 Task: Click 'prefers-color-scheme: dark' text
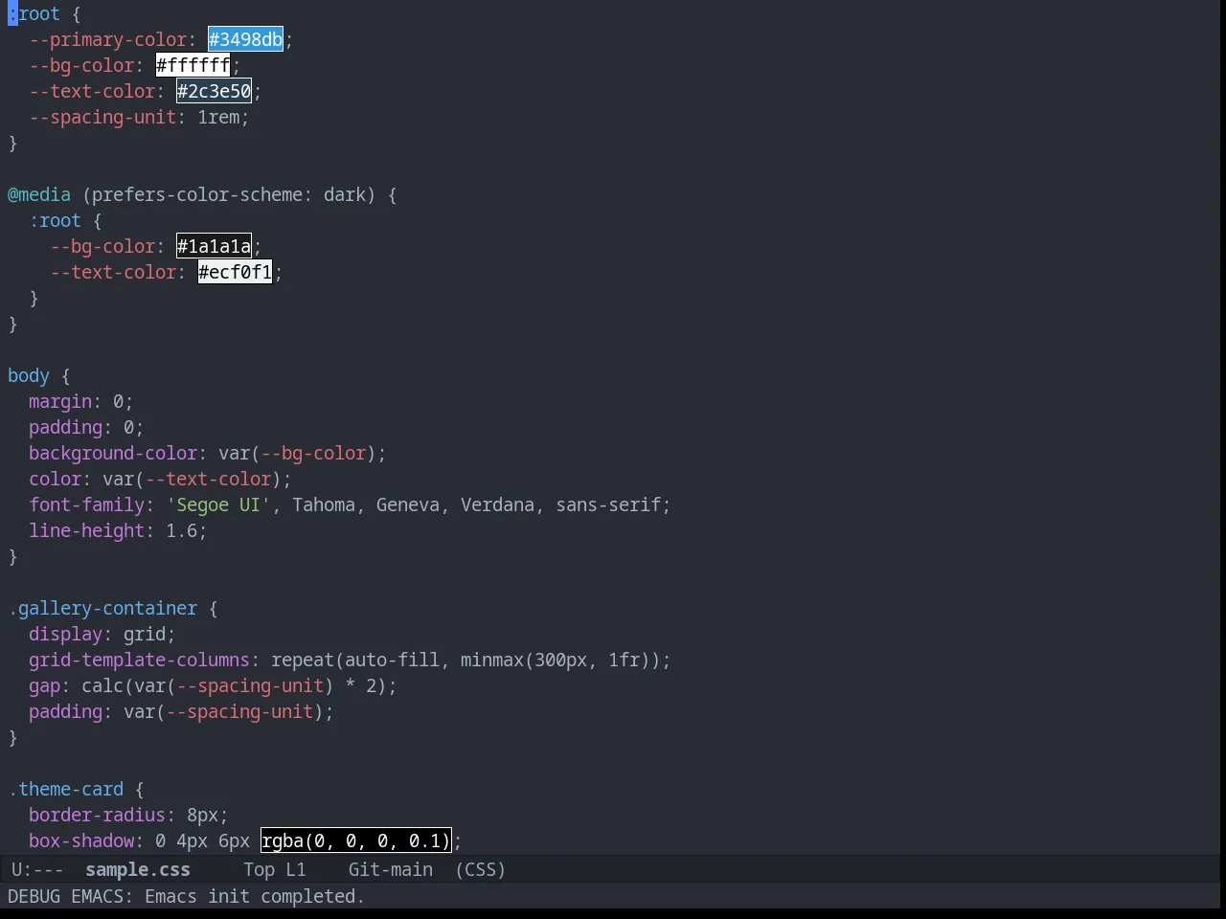point(229,194)
